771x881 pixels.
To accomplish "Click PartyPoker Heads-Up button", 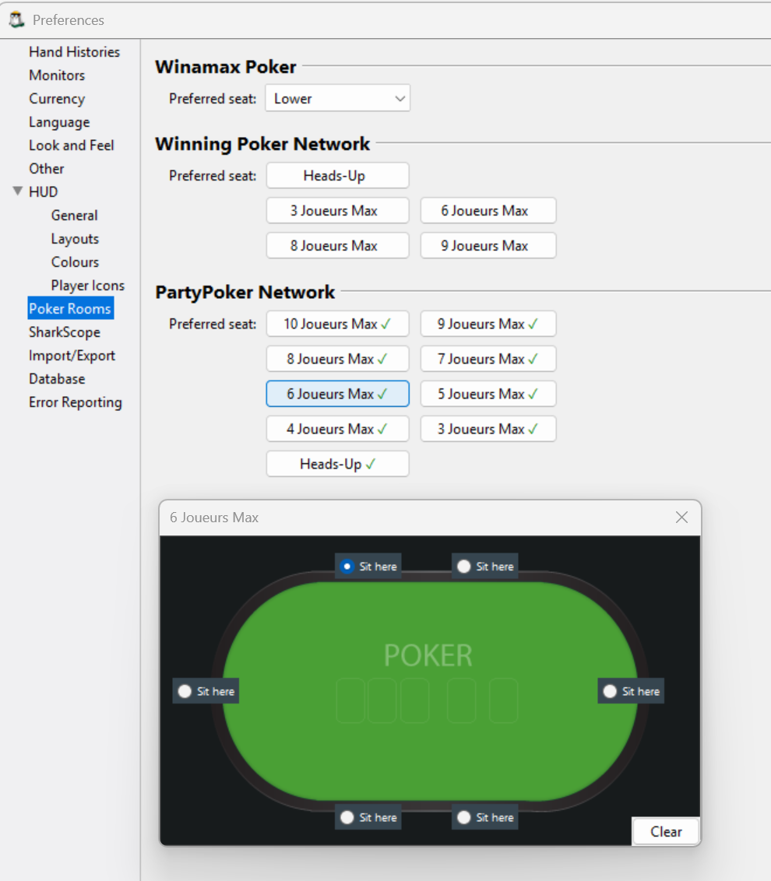I will pyautogui.click(x=337, y=464).
